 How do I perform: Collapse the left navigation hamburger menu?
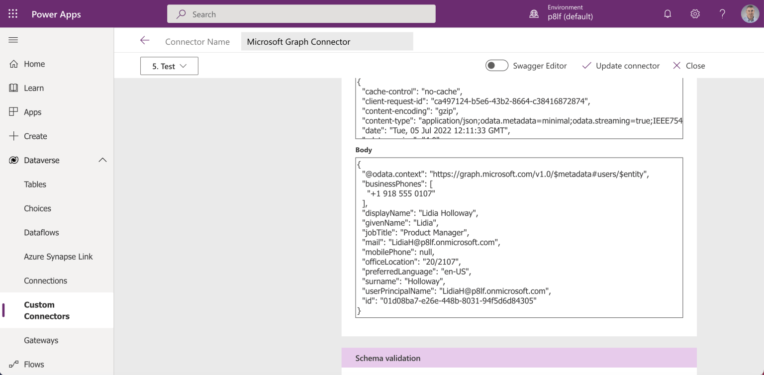13,40
